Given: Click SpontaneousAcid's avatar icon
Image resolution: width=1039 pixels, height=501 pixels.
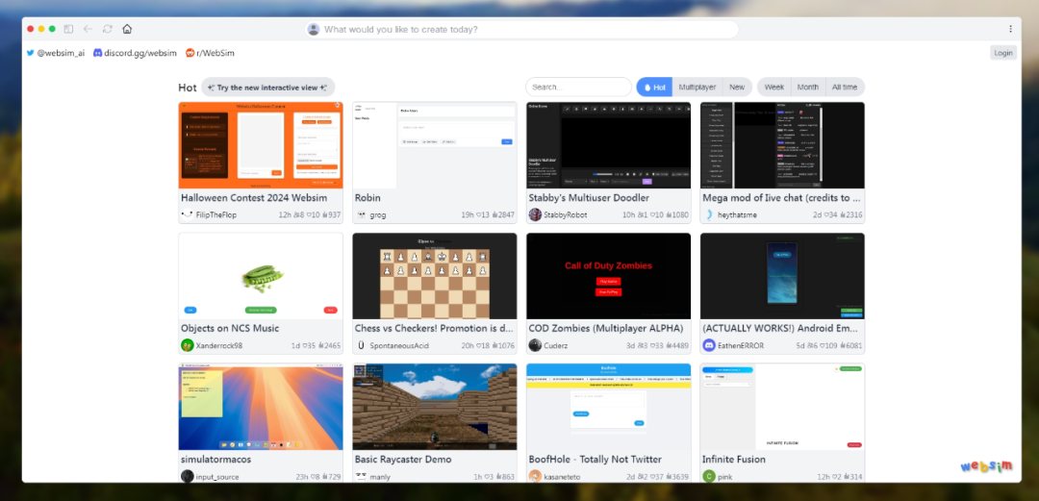Looking at the screenshot, I should point(361,345).
